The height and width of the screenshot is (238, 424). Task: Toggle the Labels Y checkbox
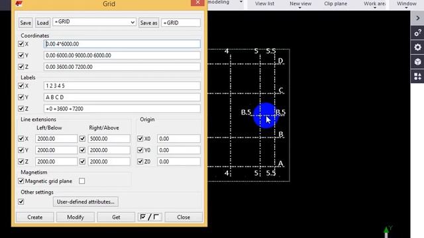pyautogui.click(x=21, y=97)
